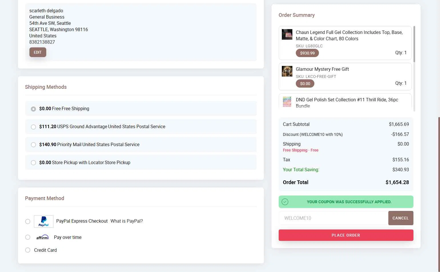Screen dimensions: 440x272
Task: Click the PayPal logo icon
Action: coord(44,221)
